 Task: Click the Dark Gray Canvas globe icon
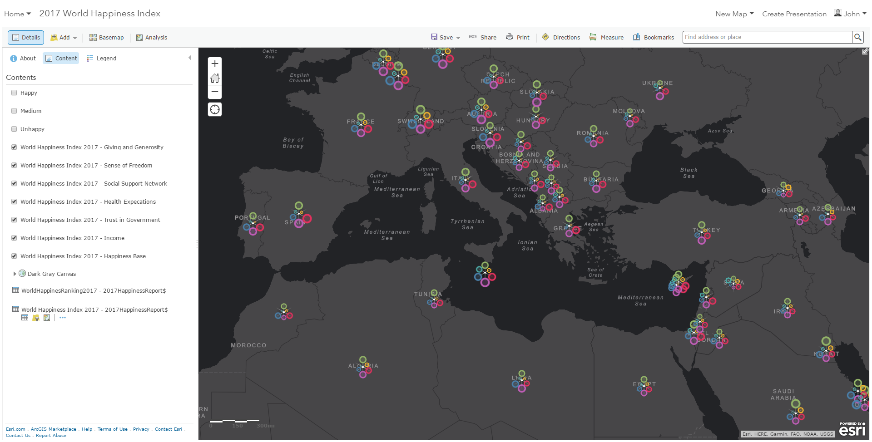[x=22, y=273]
